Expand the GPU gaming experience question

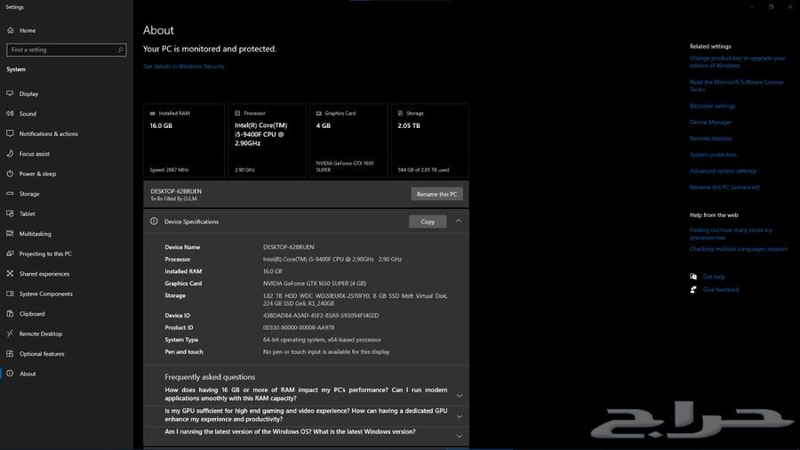459,415
